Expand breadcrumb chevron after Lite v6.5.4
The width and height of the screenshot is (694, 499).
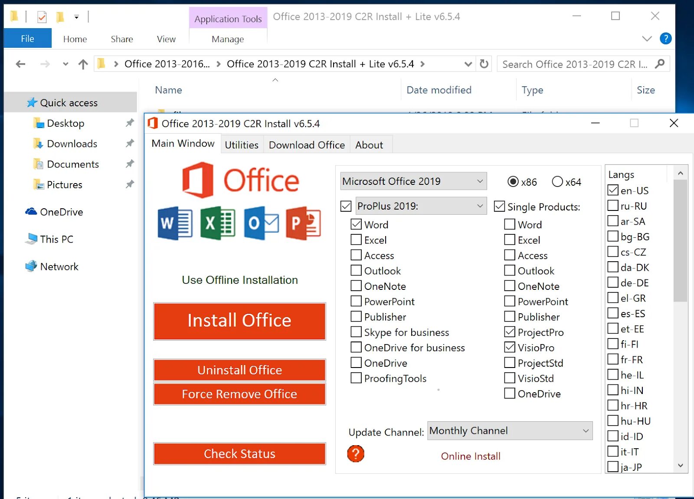pyautogui.click(x=422, y=64)
